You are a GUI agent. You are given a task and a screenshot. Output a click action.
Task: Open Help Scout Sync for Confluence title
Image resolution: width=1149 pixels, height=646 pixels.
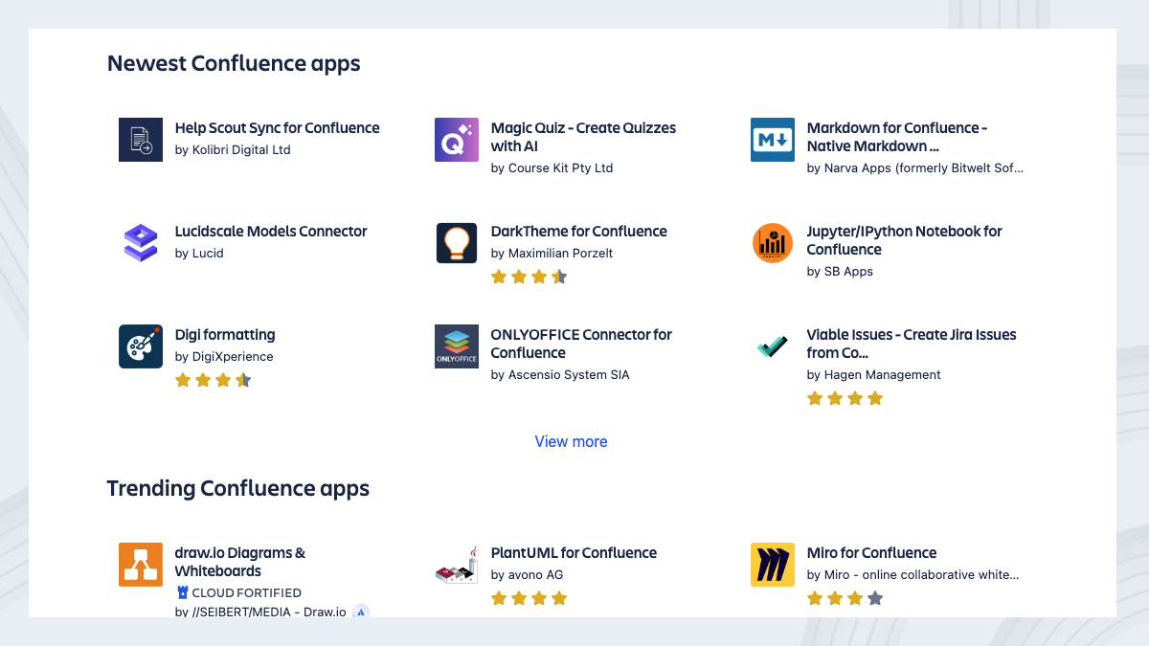tap(278, 128)
